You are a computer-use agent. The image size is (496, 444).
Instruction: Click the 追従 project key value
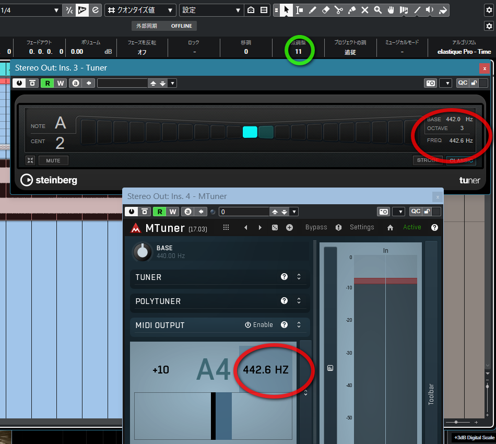350,52
